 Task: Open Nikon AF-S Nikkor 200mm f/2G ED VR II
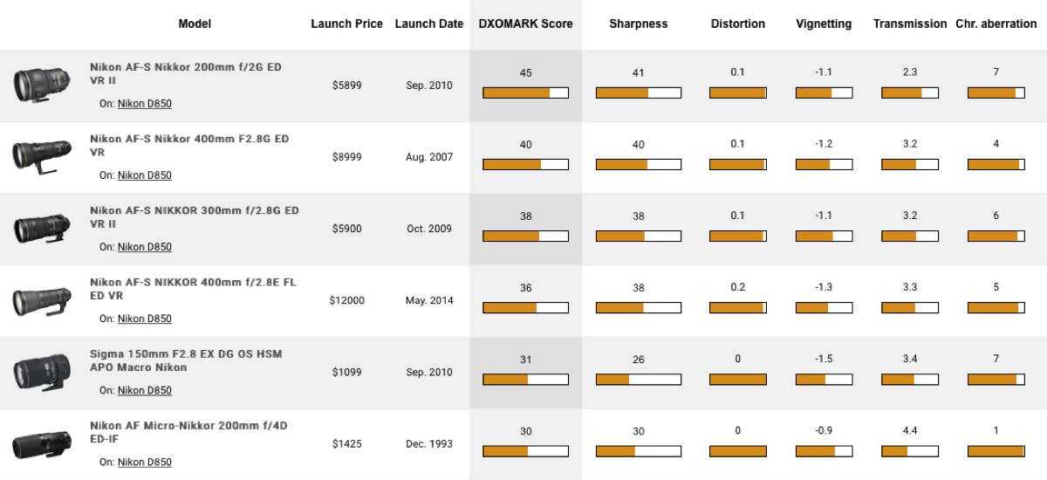(185, 73)
